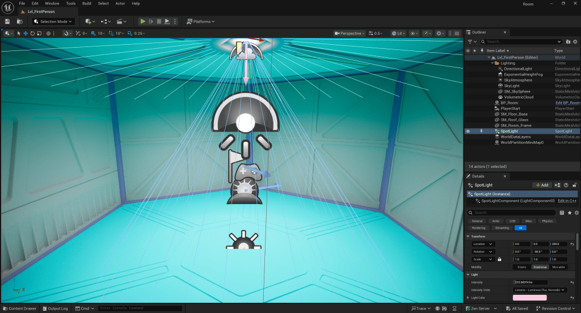Open viewport layout options icon

click(457, 33)
